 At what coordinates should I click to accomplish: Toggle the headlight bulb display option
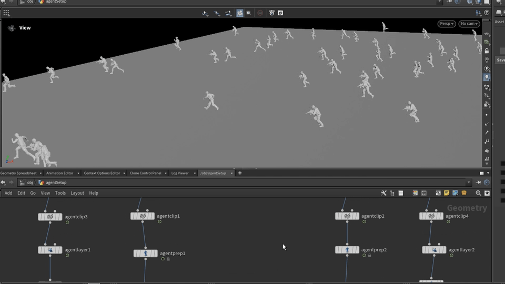tap(487, 77)
